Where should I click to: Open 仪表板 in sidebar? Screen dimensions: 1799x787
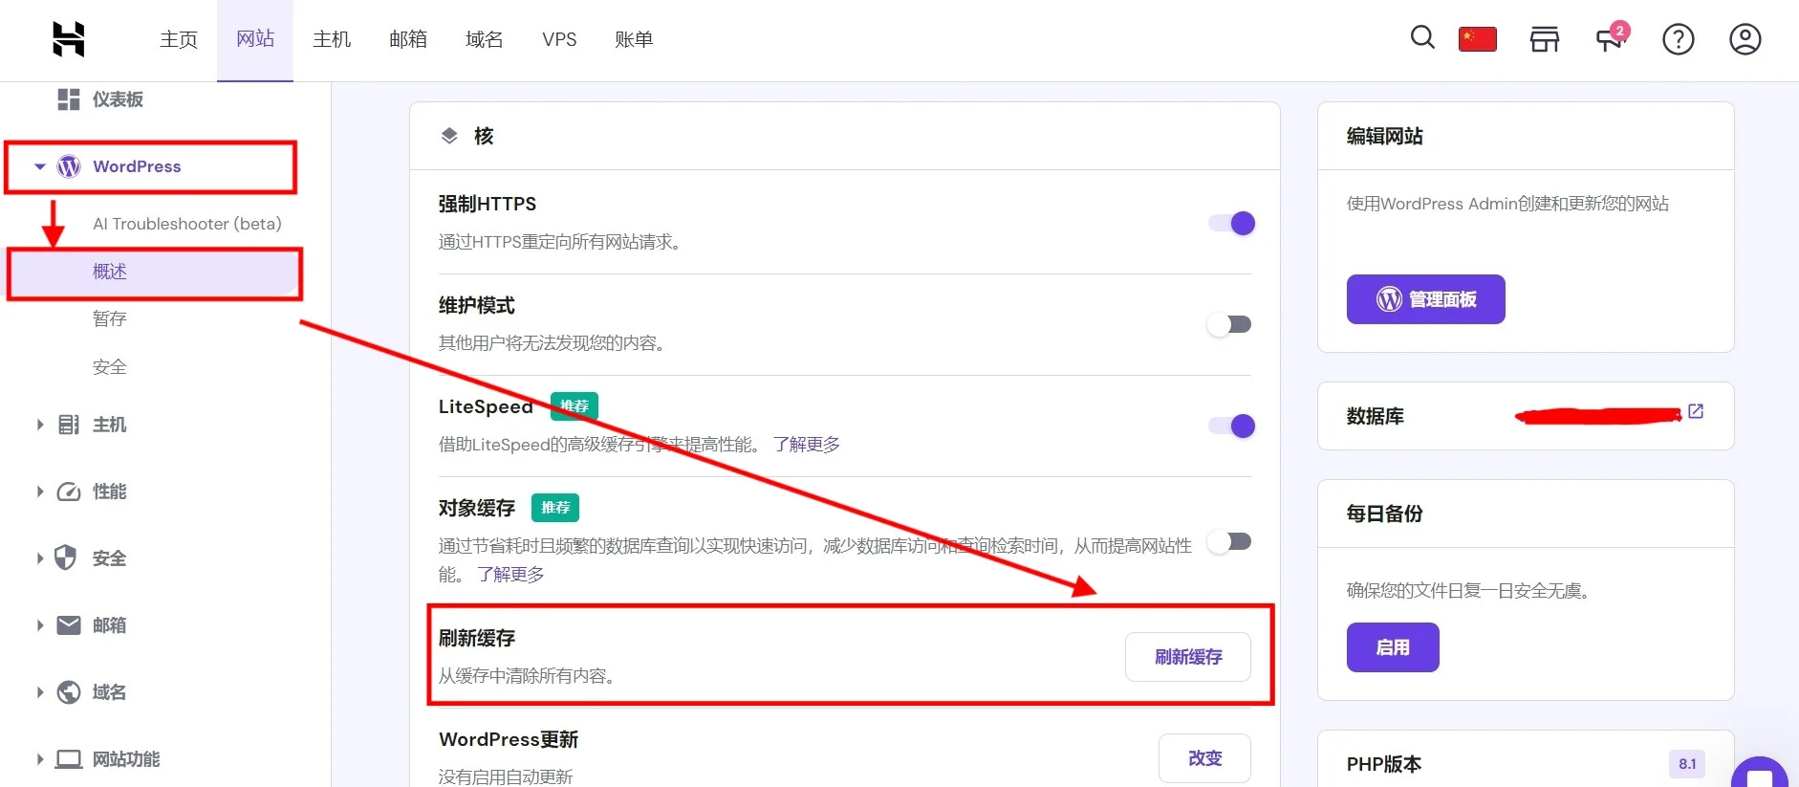point(118,99)
